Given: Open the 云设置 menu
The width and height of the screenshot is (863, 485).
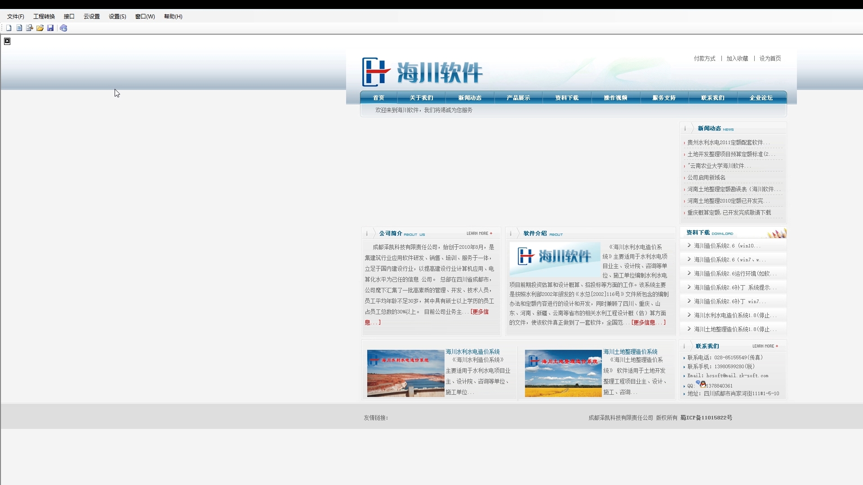Looking at the screenshot, I should tap(92, 17).
